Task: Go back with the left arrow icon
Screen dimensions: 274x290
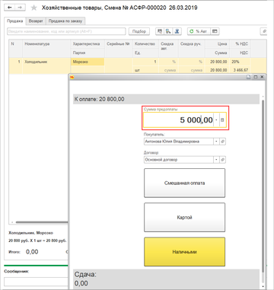Action: click(10, 8)
